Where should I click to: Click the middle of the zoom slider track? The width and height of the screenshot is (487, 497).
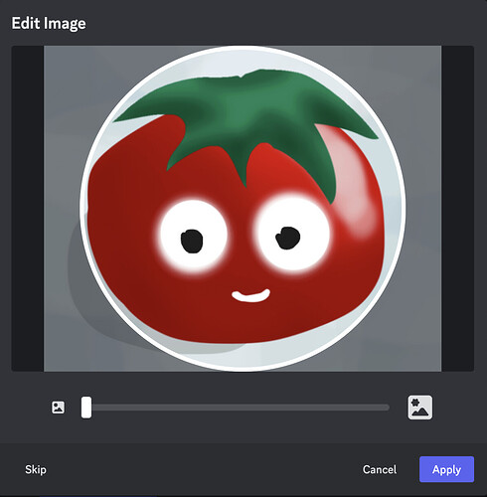point(236,408)
